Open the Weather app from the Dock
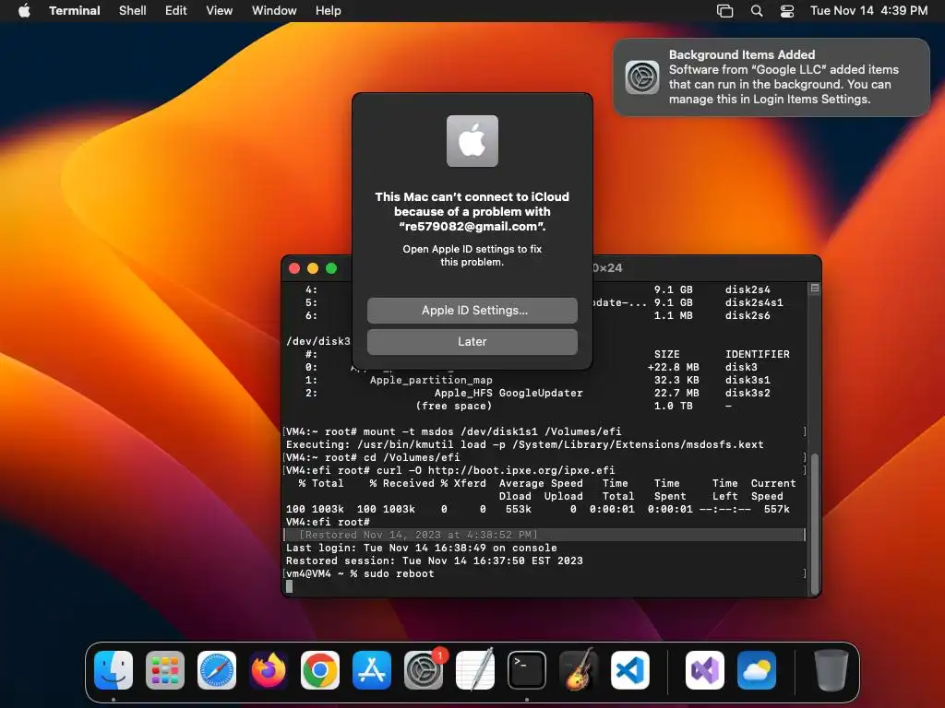945x708 pixels. tap(757, 670)
